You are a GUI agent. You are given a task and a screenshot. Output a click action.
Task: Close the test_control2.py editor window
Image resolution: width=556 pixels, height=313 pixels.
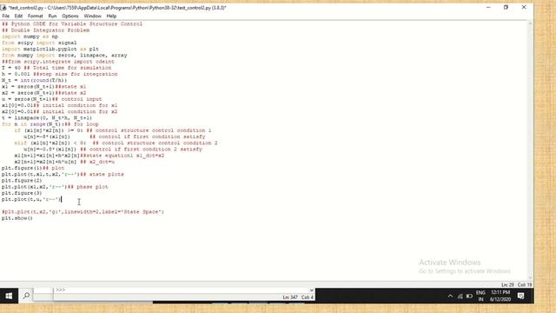(x=524, y=7)
